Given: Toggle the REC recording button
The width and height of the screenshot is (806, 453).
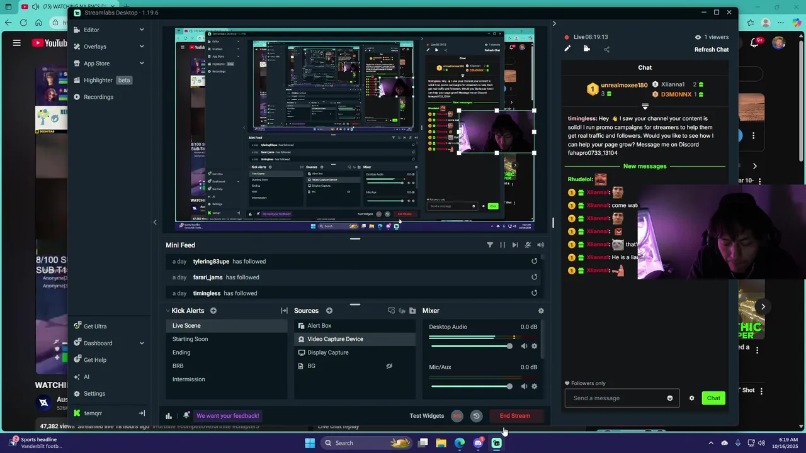Looking at the screenshot, I should (457, 416).
